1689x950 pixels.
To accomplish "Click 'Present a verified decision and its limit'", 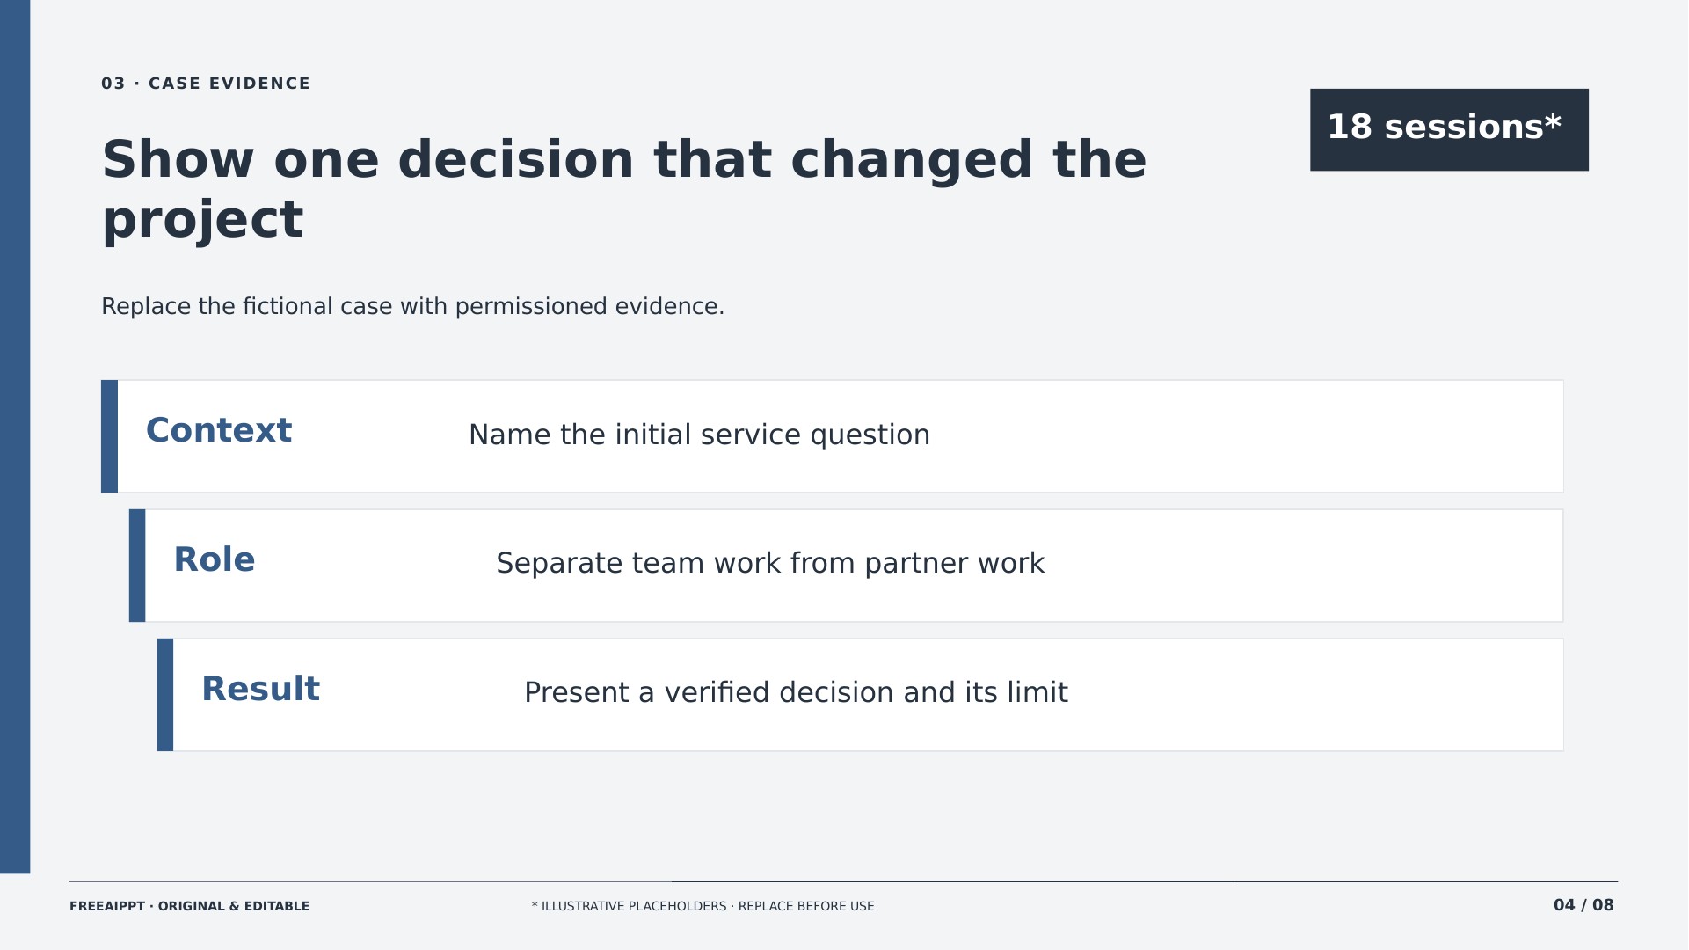I will pos(796,692).
